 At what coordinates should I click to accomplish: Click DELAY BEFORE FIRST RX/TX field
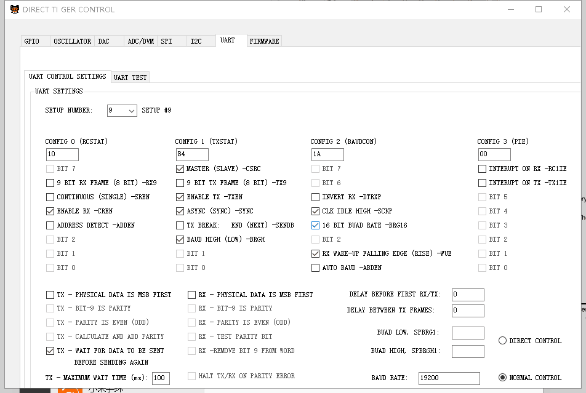[468, 295]
